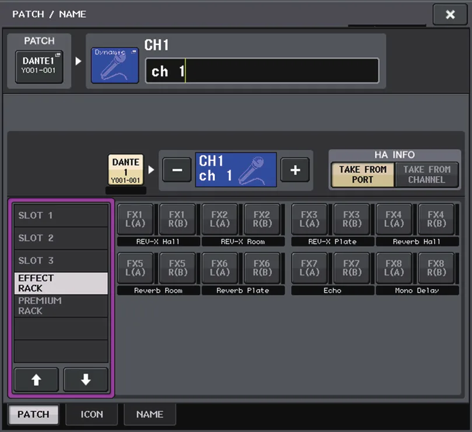Click the 'Echo' effect label

pos(333,290)
